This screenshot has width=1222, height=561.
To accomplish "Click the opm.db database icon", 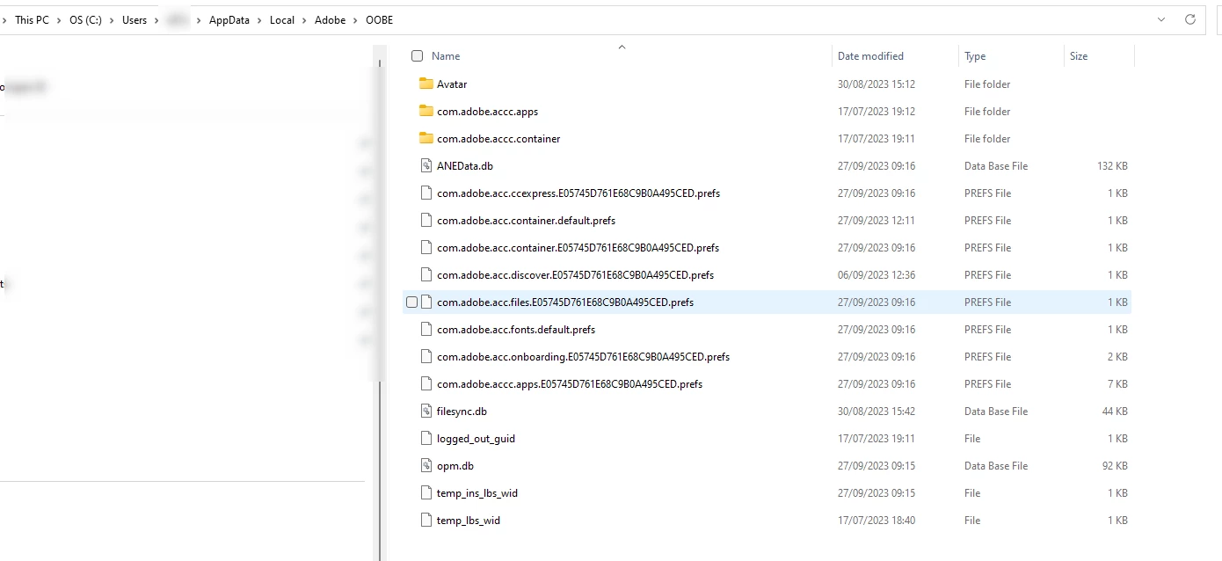I will tap(426, 466).
